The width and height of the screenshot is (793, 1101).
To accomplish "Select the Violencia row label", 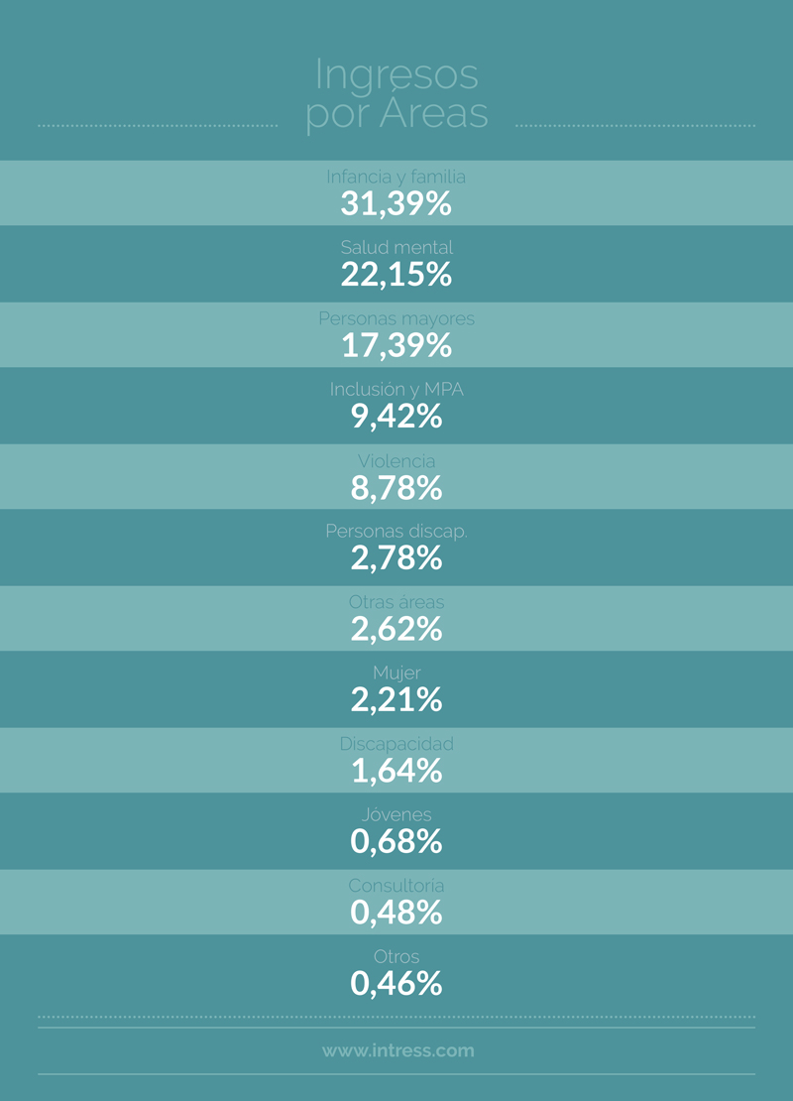I will point(396,460).
